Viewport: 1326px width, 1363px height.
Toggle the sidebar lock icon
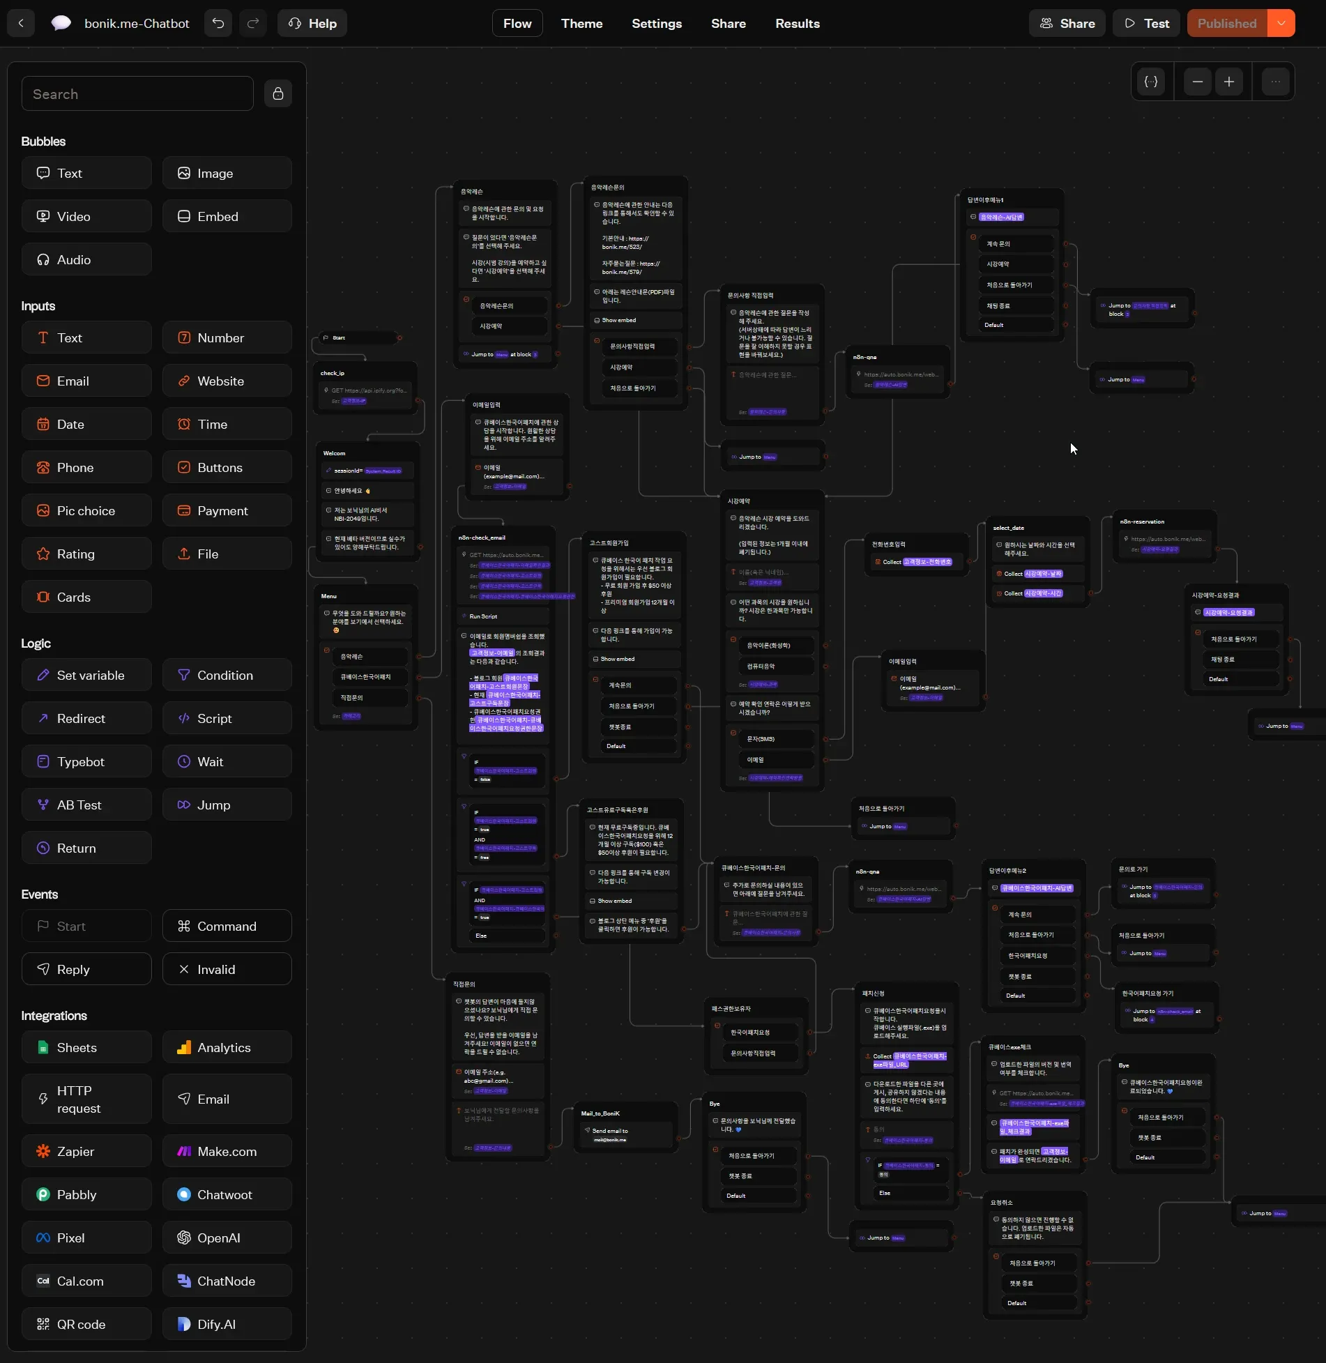point(277,93)
